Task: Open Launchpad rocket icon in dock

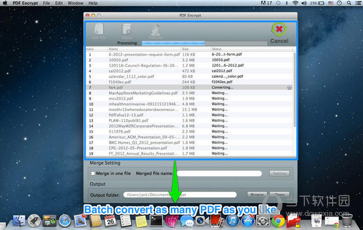Action: pyautogui.click(x=34, y=220)
